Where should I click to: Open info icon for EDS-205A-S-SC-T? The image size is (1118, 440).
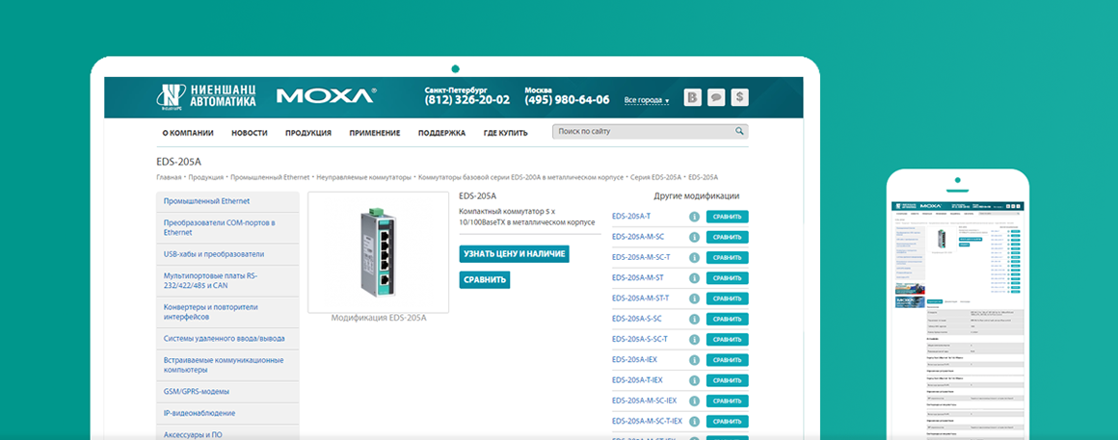coord(694,340)
